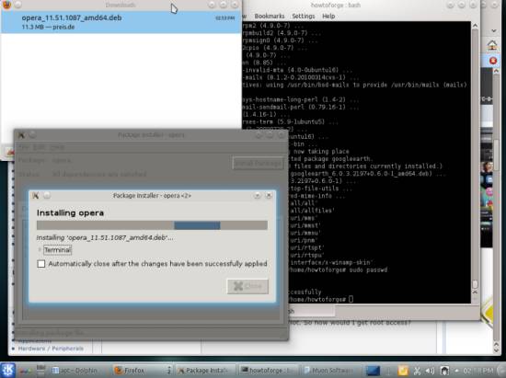Click the red stop icon in the browser toolbar

click(x=493, y=61)
